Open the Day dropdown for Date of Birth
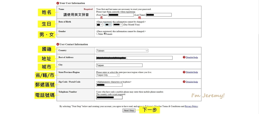Image resolution: width=259 pixels, height=114 pixels. coord(100,25)
